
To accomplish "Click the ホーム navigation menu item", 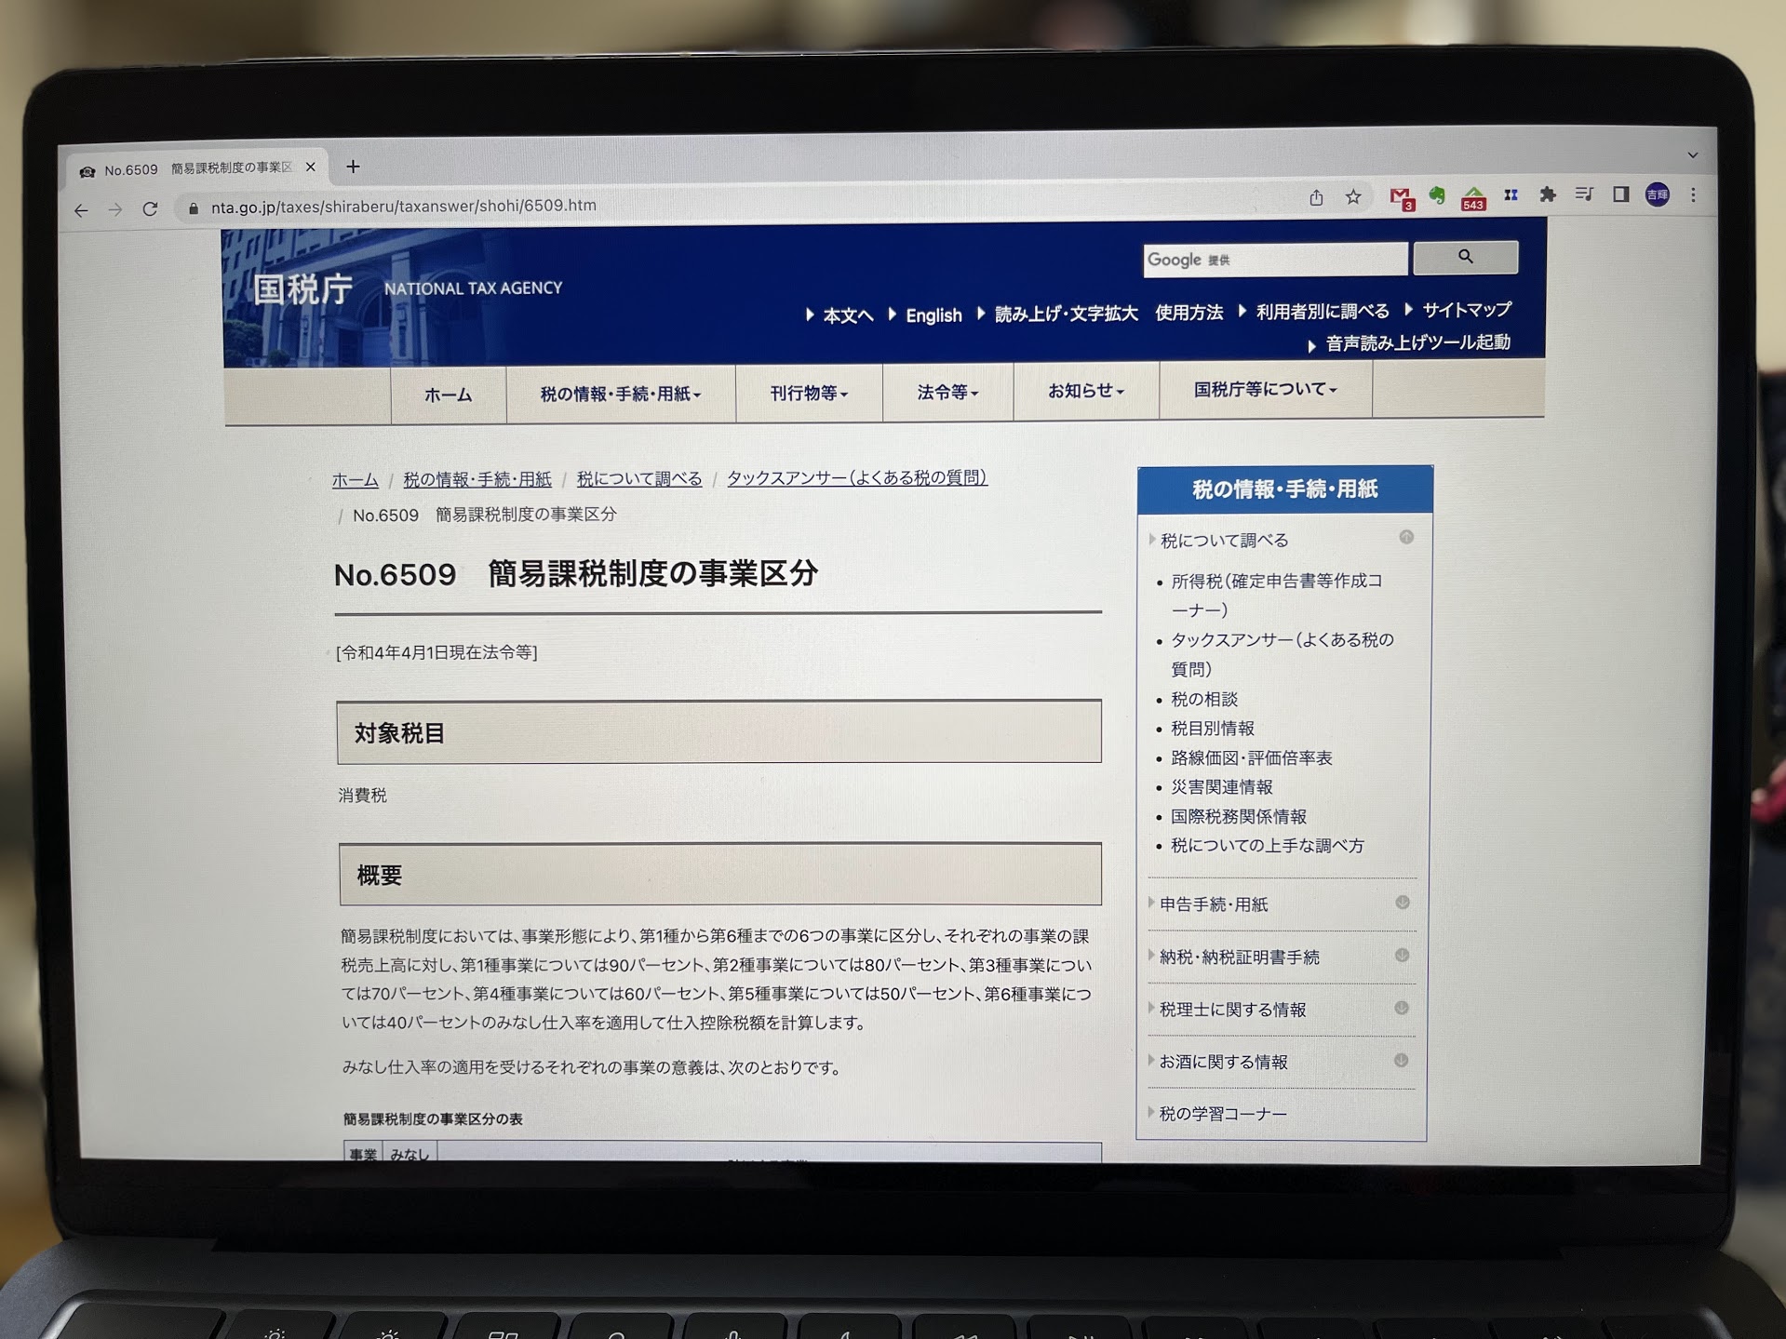I will (x=448, y=395).
